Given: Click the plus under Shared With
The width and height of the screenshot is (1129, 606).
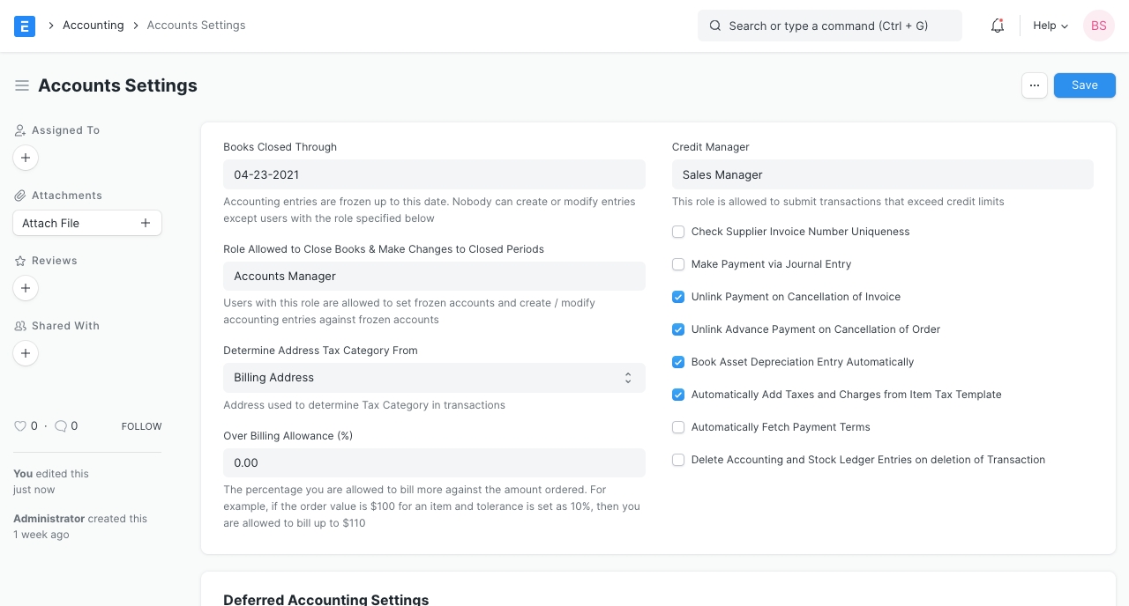Looking at the screenshot, I should (26, 353).
